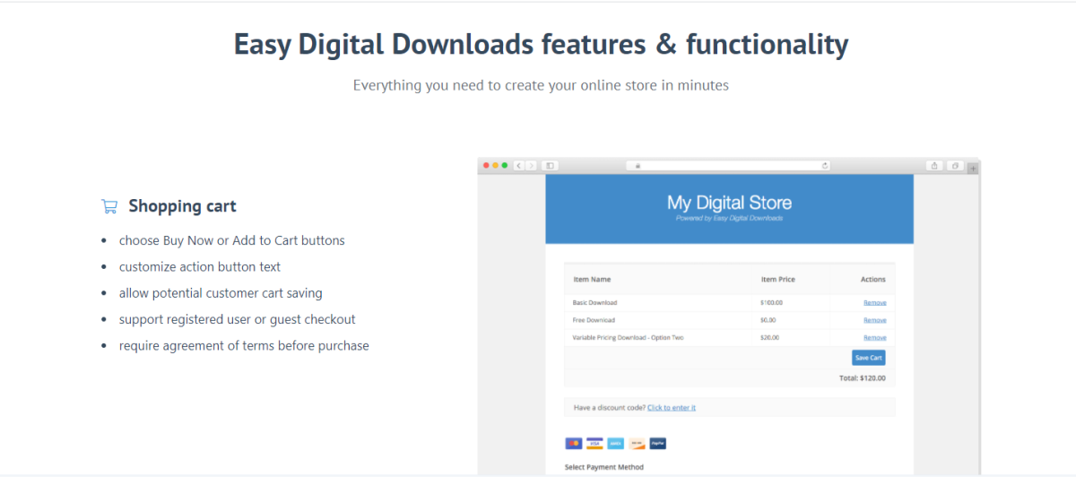Remove Basic Download from the cart
Screen dimensions: 1076x477
point(874,303)
